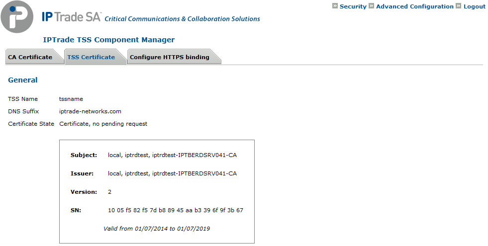488x246 pixels.
Task: Open the Security link
Action: point(353,6)
